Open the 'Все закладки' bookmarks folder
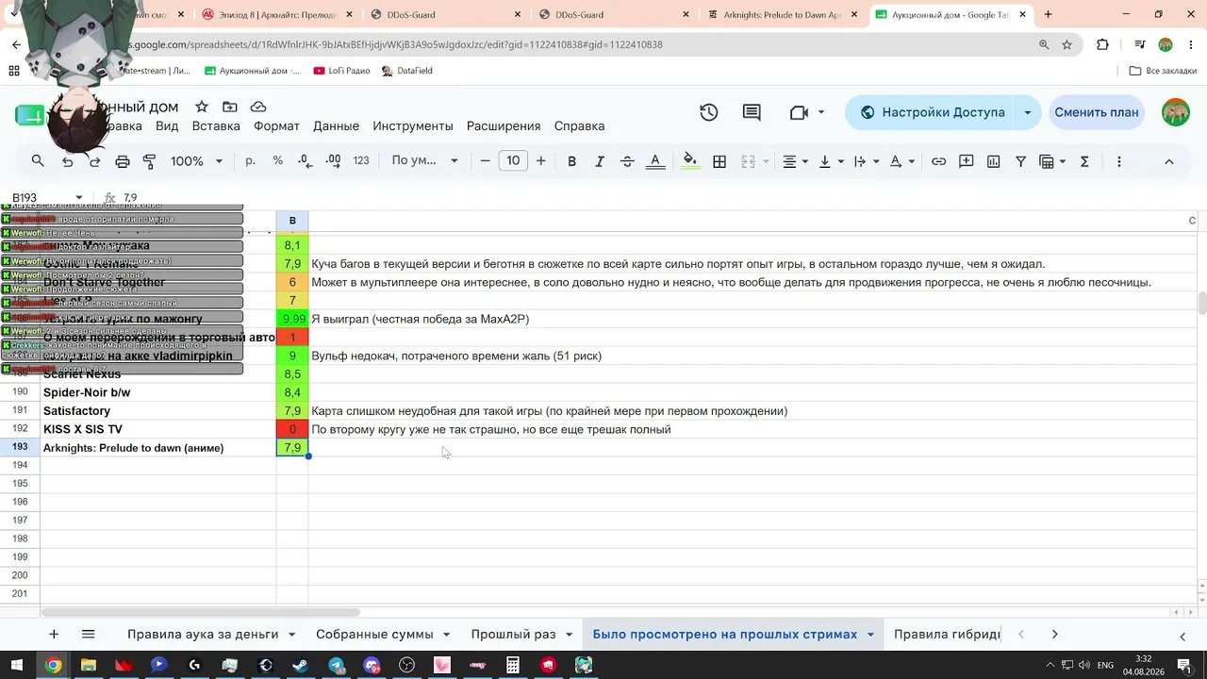Viewport: 1207px width, 679px height. click(x=1163, y=71)
